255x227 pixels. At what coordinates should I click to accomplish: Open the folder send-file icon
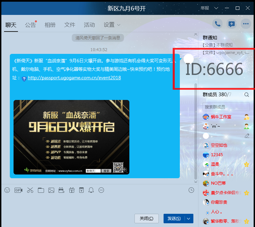(x=41, y=190)
